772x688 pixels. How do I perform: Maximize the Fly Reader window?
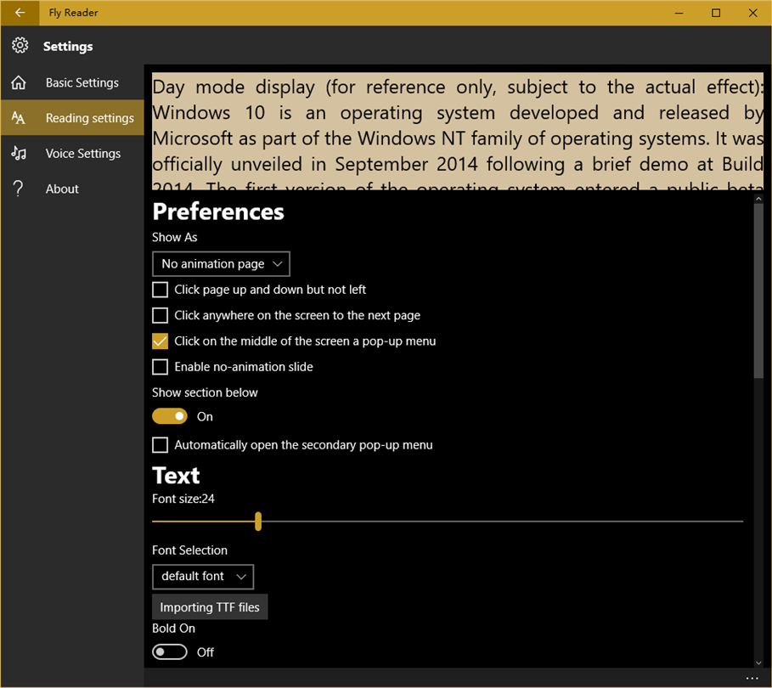click(716, 13)
